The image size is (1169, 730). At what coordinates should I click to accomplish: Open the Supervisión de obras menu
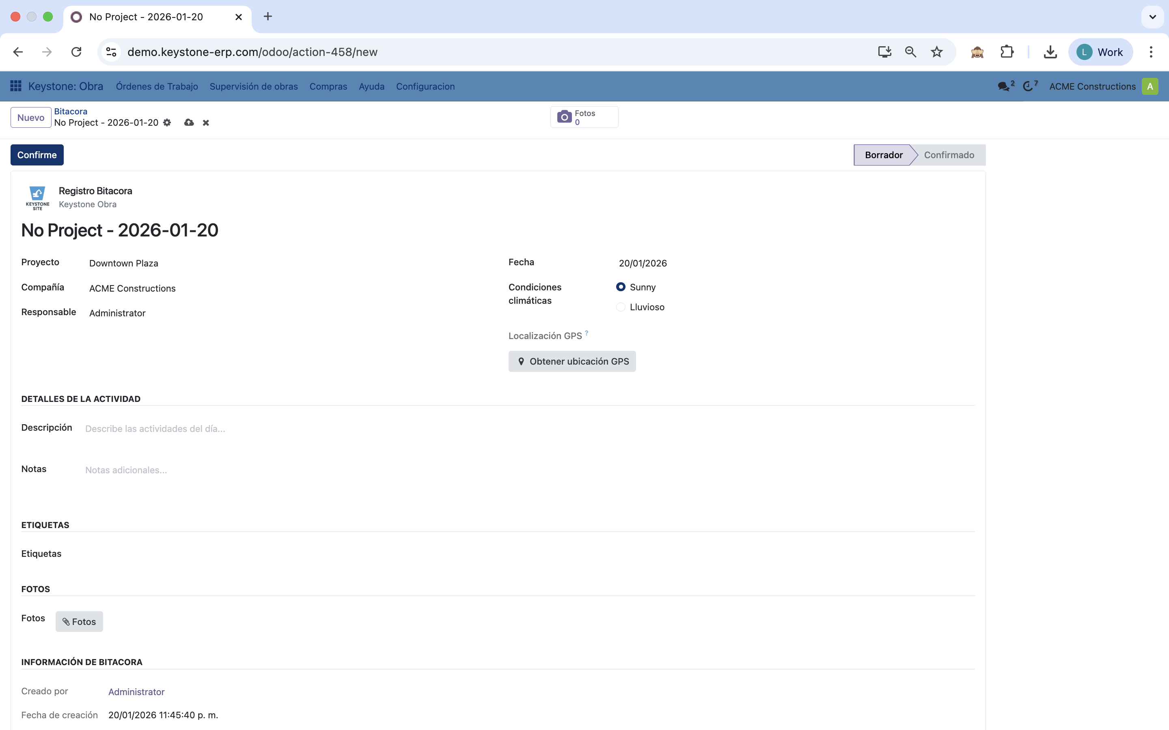click(x=254, y=86)
